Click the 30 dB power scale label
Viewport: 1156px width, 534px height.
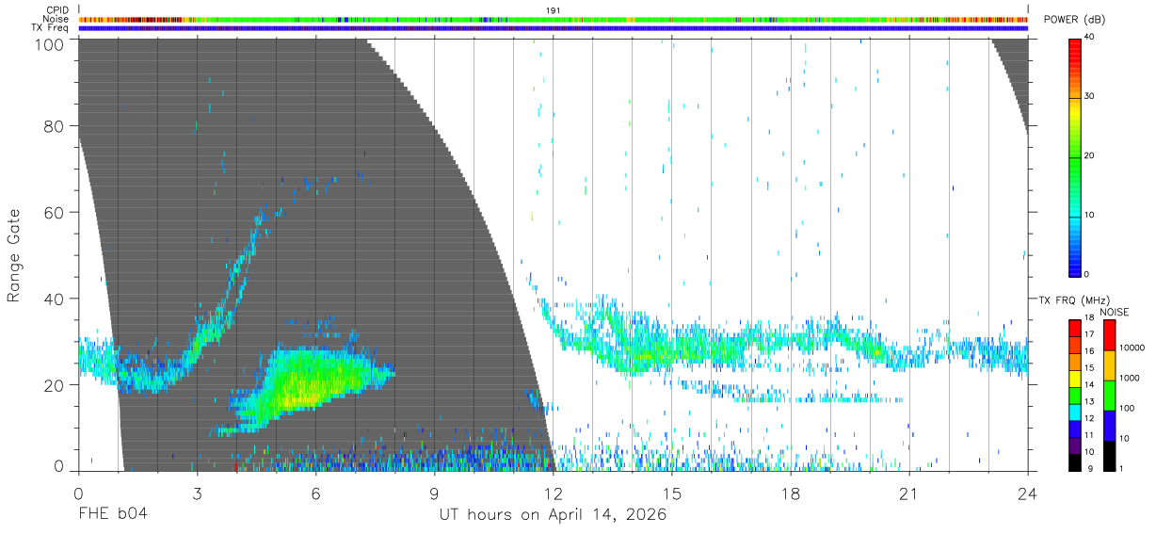pyautogui.click(x=1090, y=97)
